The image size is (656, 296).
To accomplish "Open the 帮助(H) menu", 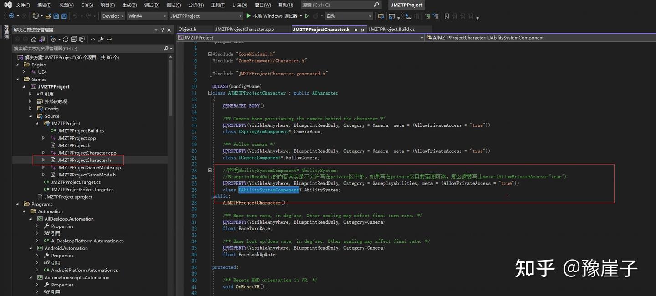I will click(286, 5).
